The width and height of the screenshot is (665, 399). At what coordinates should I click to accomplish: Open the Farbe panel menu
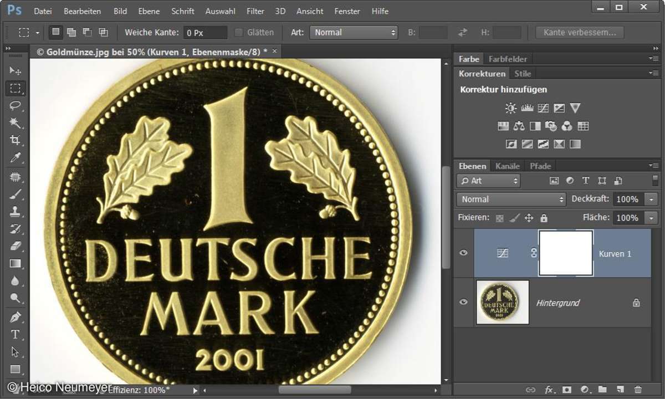click(x=653, y=58)
